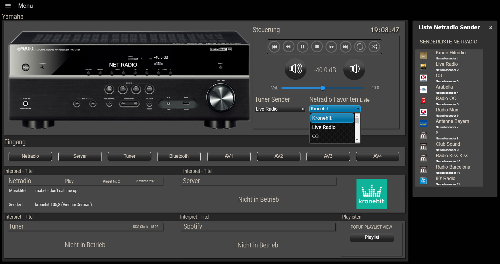Click the Radio Barcelona station icon
Screen dimensions: 500x264
[423, 169]
